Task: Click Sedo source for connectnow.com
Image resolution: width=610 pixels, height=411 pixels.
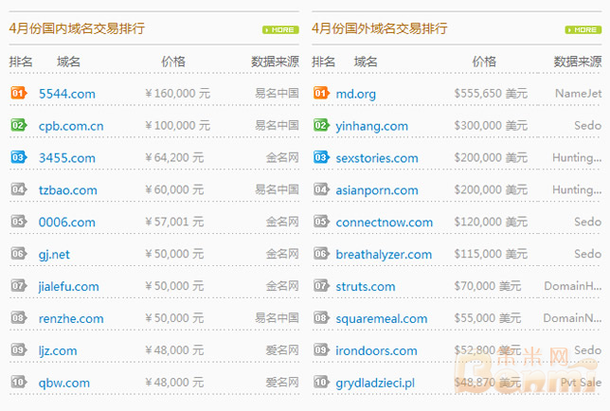Action: point(588,222)
